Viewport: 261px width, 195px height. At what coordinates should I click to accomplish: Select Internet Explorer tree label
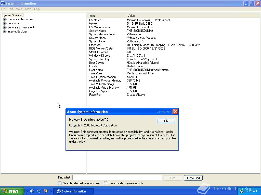pyautogui.click(x=17, y=32)
